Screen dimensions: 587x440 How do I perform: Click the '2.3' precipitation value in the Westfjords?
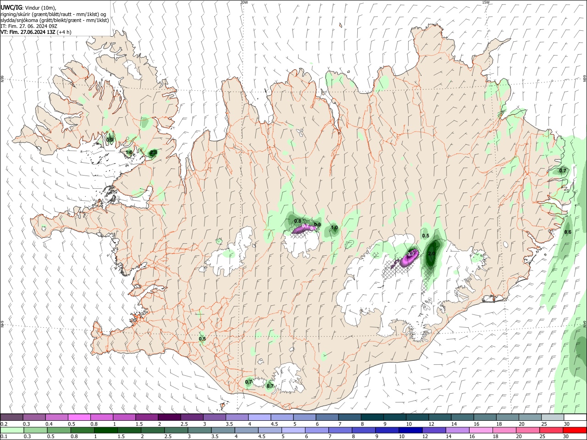pyautogui.click(x=154, y=152)
